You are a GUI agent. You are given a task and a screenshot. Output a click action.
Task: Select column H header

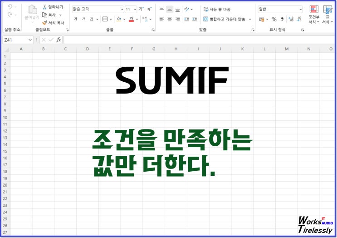coord(176,49)
